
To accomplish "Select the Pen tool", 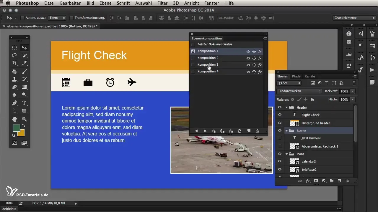I will 14,103.
